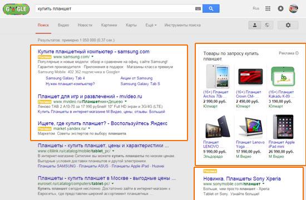This screenshot has height=200, width=306.
Task: Switch to the Новости tab
Action: (x=85, y=25)
